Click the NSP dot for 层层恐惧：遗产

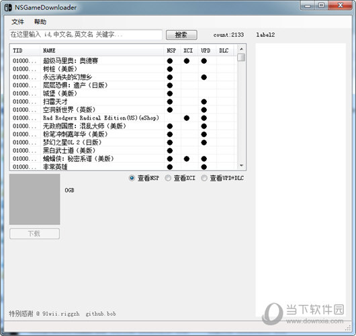pyautogui.click(x=170, y=85)
